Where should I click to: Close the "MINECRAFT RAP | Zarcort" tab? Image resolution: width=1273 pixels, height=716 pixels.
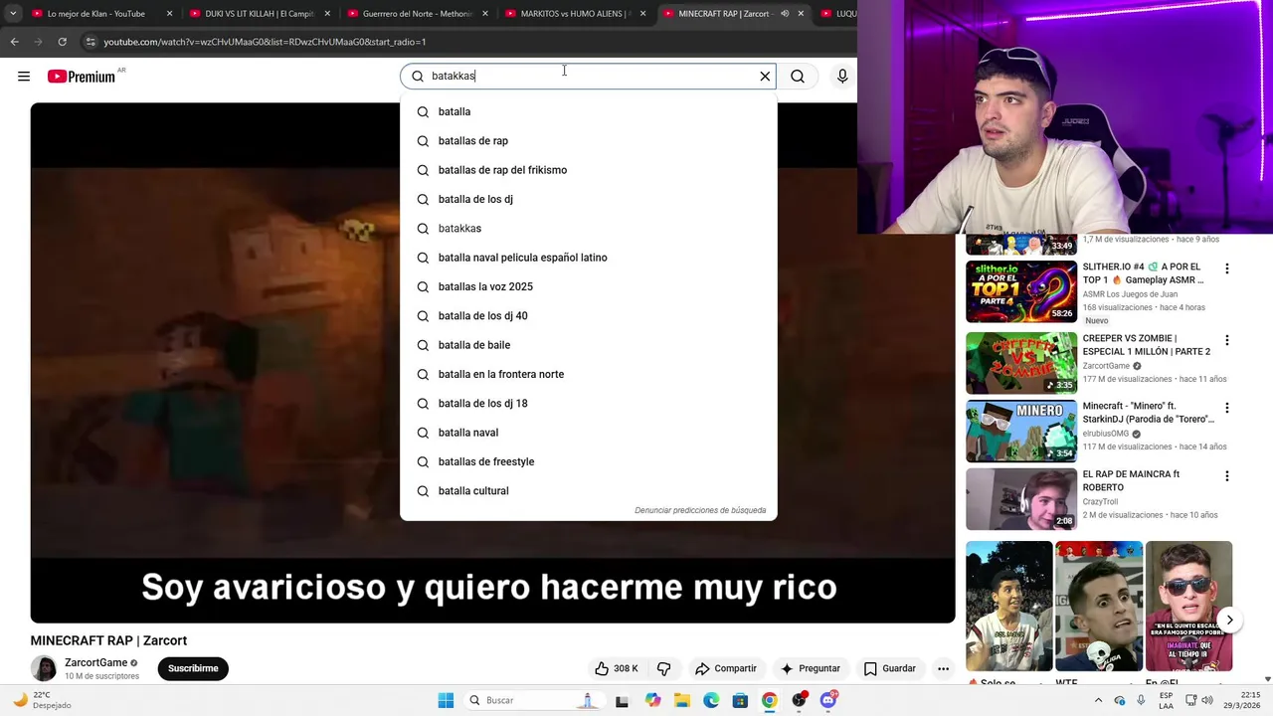pyautogui.click(x=801, y=14)
